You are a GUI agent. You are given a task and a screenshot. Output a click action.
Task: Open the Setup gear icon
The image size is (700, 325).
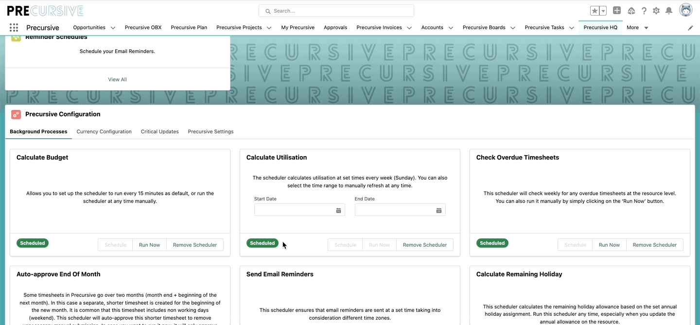coord(656,11)
